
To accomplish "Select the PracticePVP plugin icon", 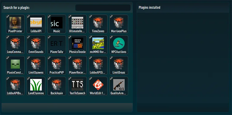I will click(57, 64).
